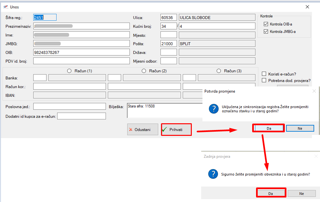Select the Račun (1) radio button
The width and height of the screenshot is (320, 202).
click(x=69, y=71)
